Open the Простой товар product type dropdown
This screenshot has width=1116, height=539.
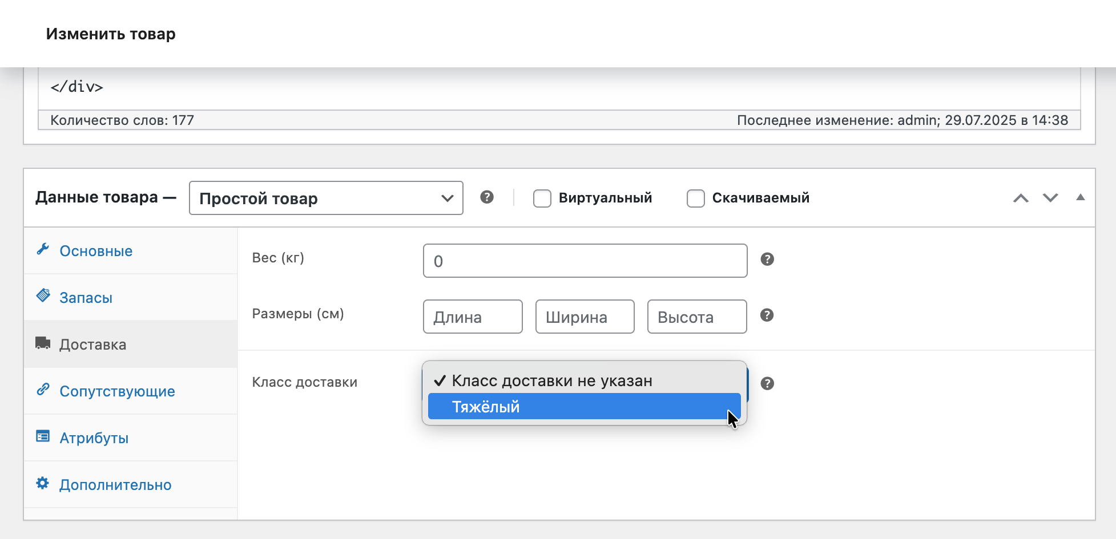click(x=325, y=198)
